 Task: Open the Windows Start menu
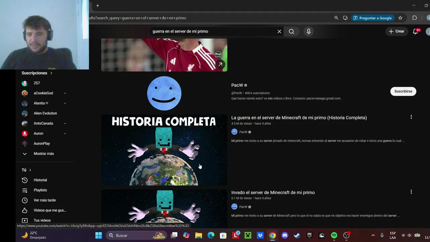98,236
